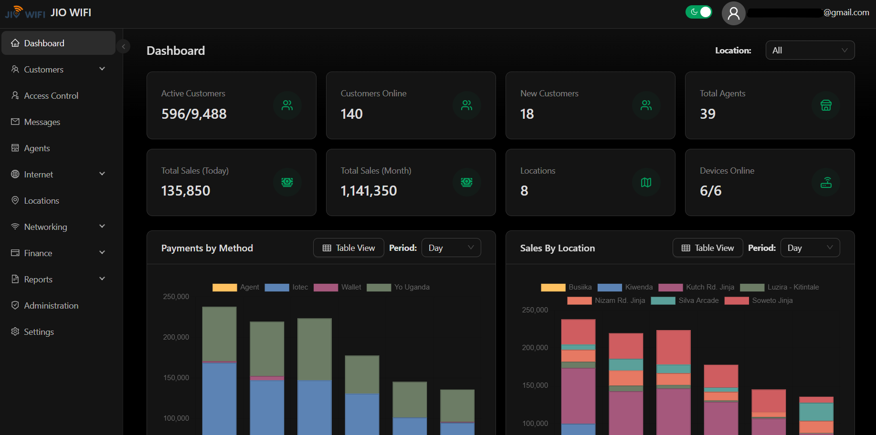The width and height of the screenshot is (876, 435).
Task: Click the Total Agents store icon
Action: (826, 105)
